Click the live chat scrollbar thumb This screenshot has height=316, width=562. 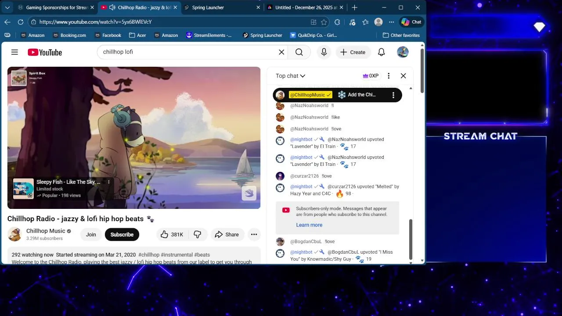tap(411, 240)
